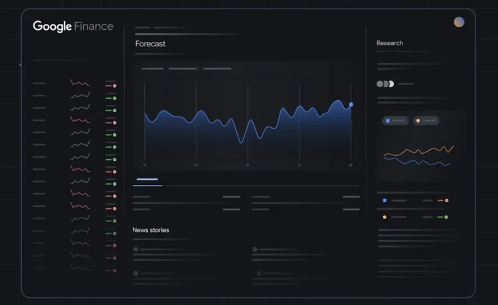
Task: Select the highlighted blue tab under Forecast chart
Action: coord(147,180)
